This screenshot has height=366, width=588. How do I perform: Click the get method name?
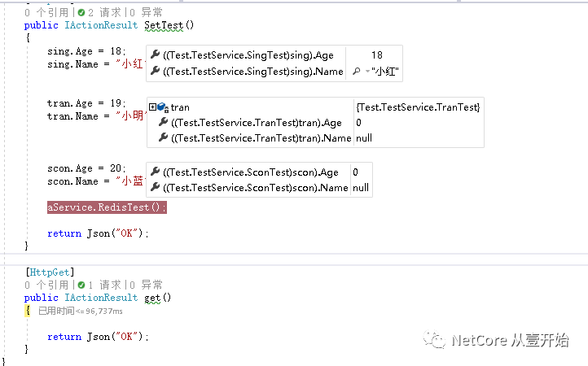[x=152, y=298]
